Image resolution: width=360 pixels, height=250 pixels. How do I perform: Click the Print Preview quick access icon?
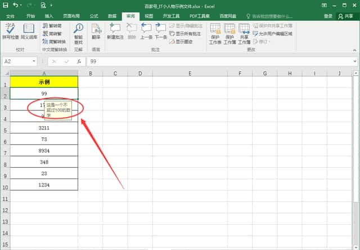coord(43,5)
